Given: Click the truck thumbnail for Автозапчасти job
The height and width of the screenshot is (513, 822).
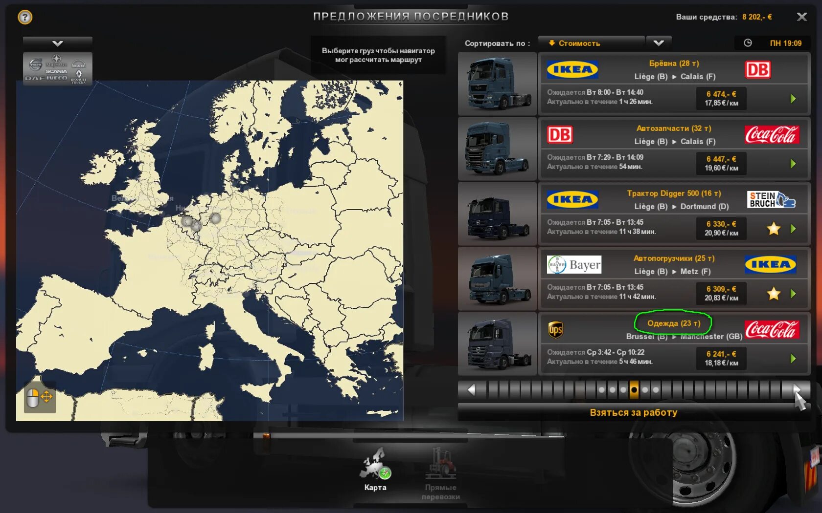Looking at the screenshot, I should point(498,149).
